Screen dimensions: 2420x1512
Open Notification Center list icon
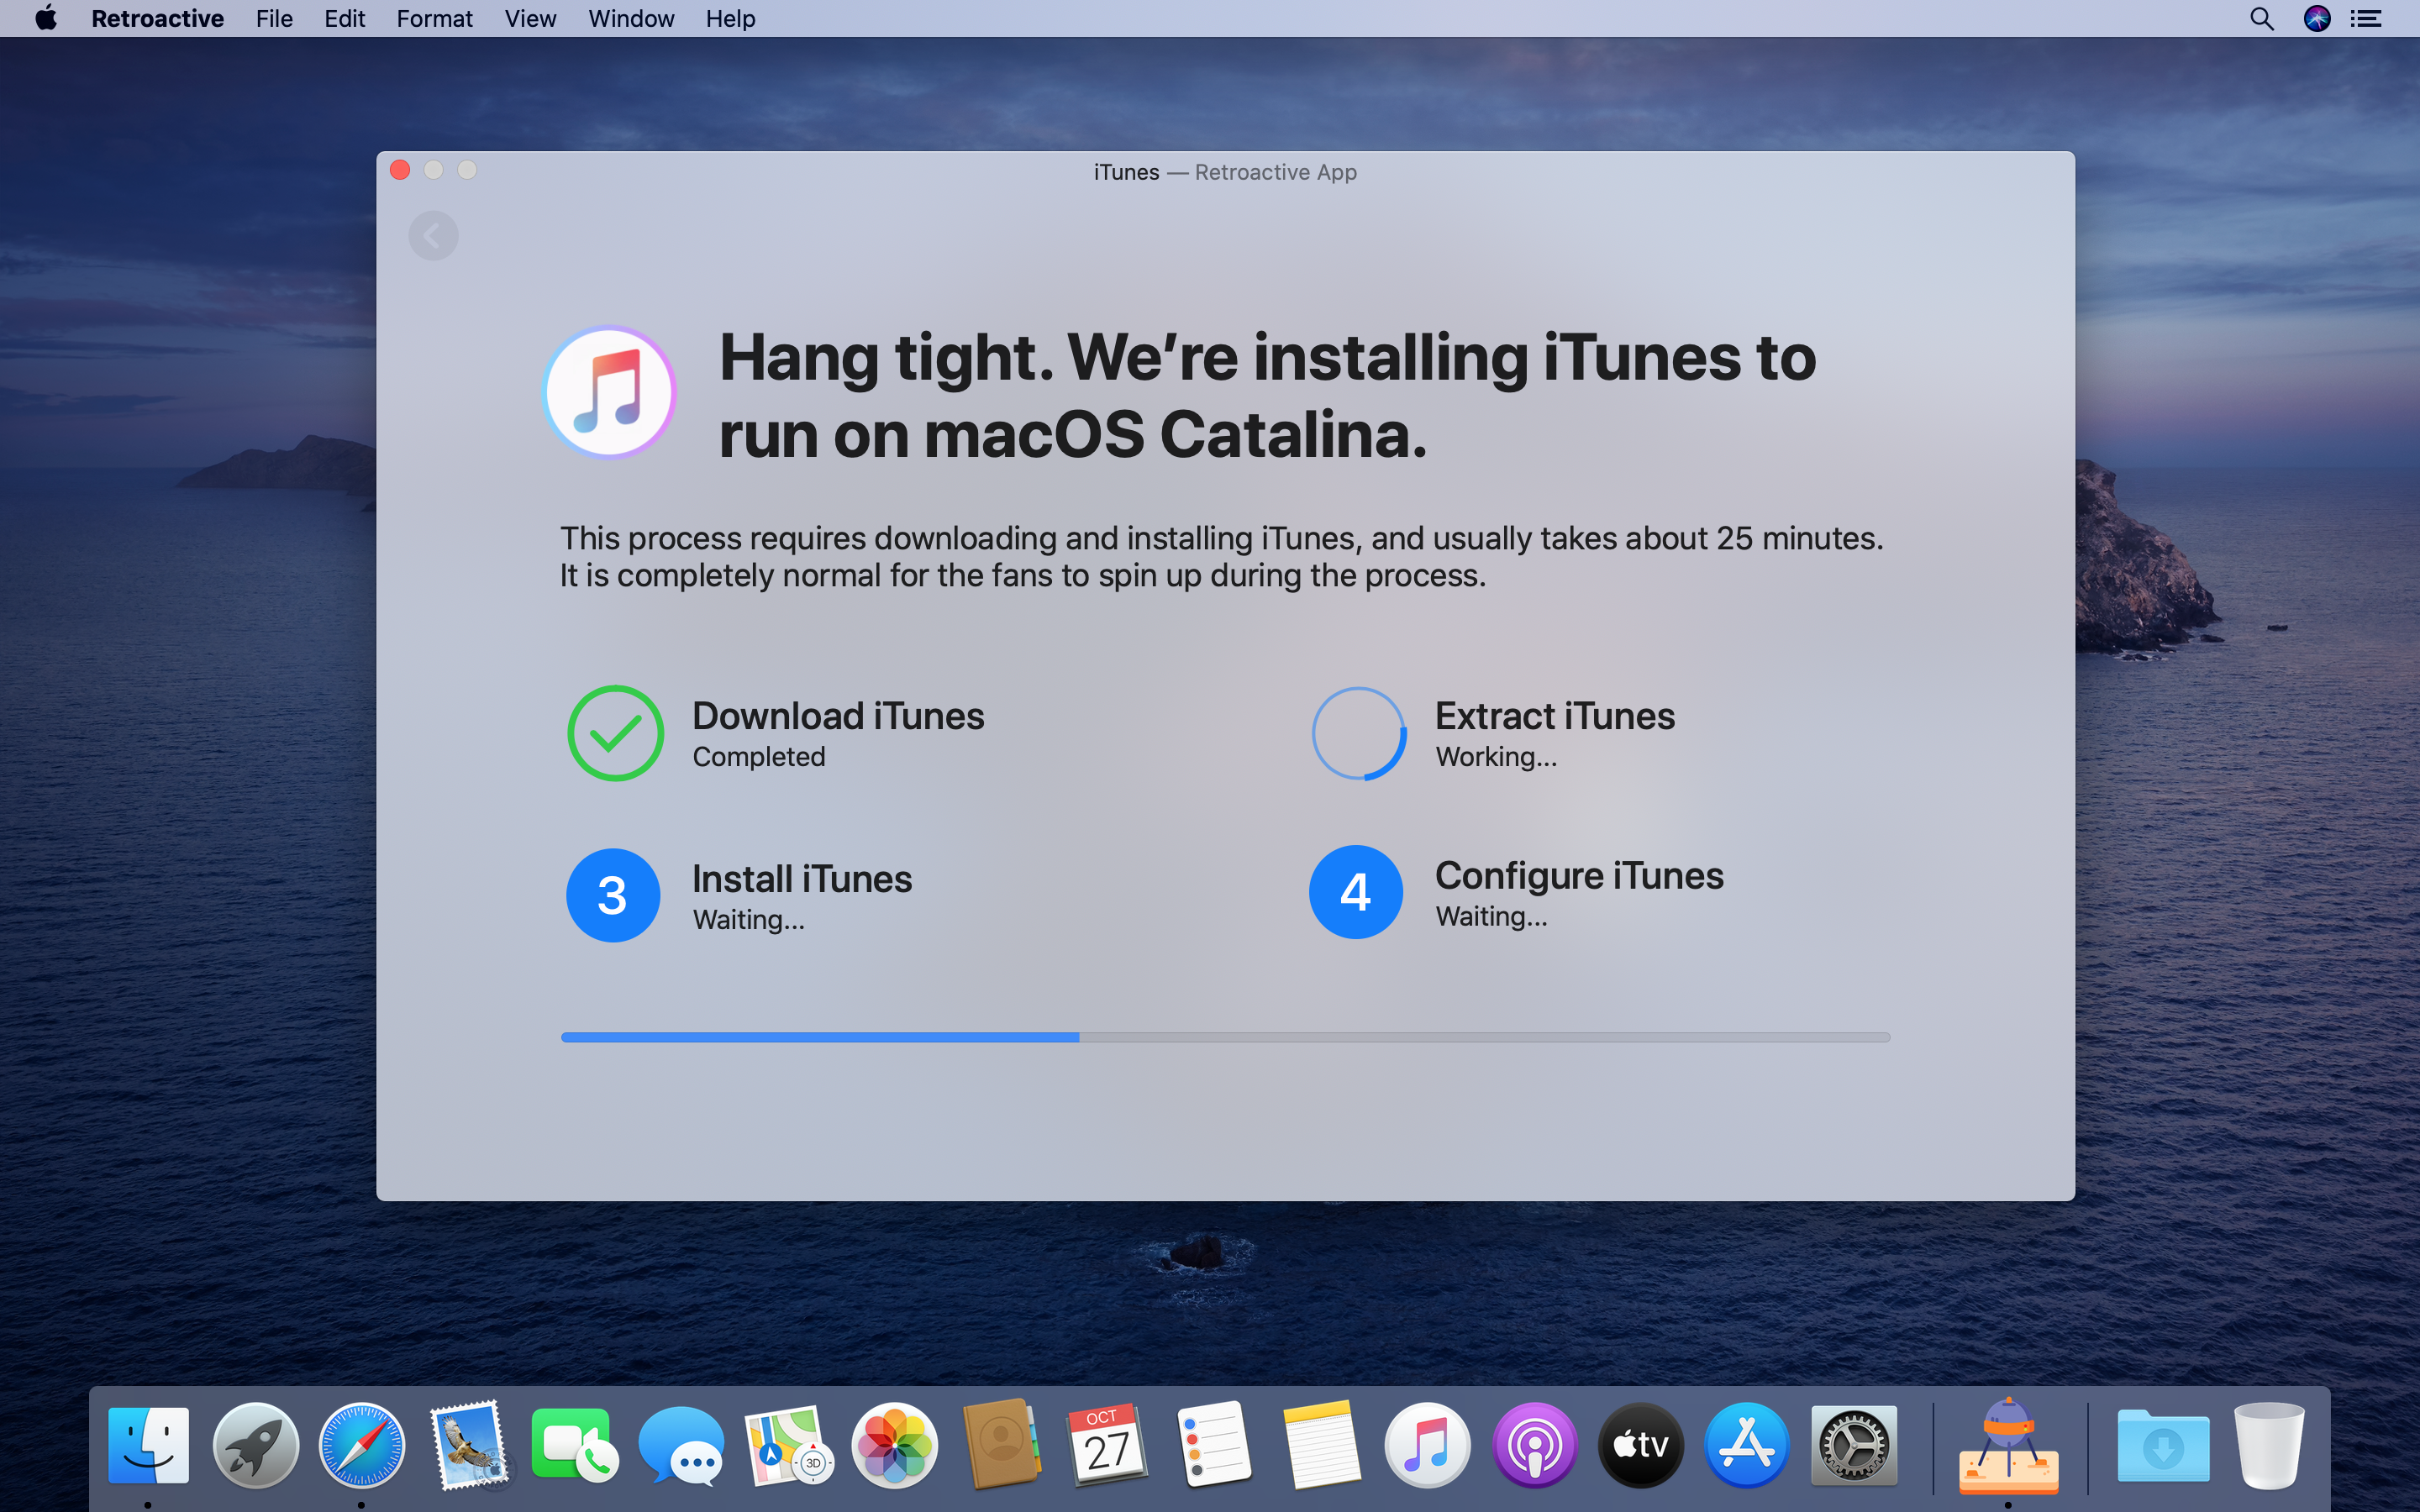tap(2366, 19)
